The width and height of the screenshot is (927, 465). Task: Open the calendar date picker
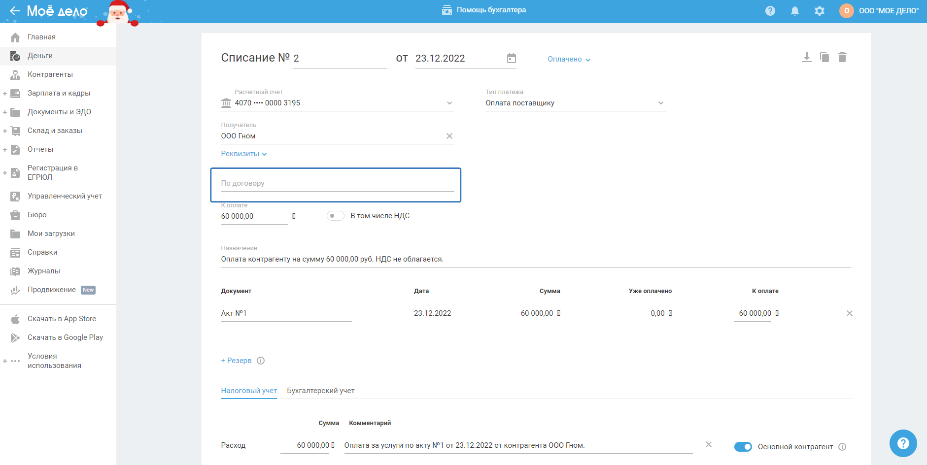(512, 59)
